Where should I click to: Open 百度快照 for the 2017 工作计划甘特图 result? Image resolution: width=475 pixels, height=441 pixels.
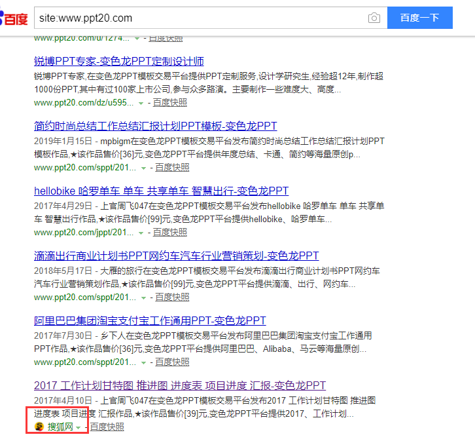[x=107, y=427]
